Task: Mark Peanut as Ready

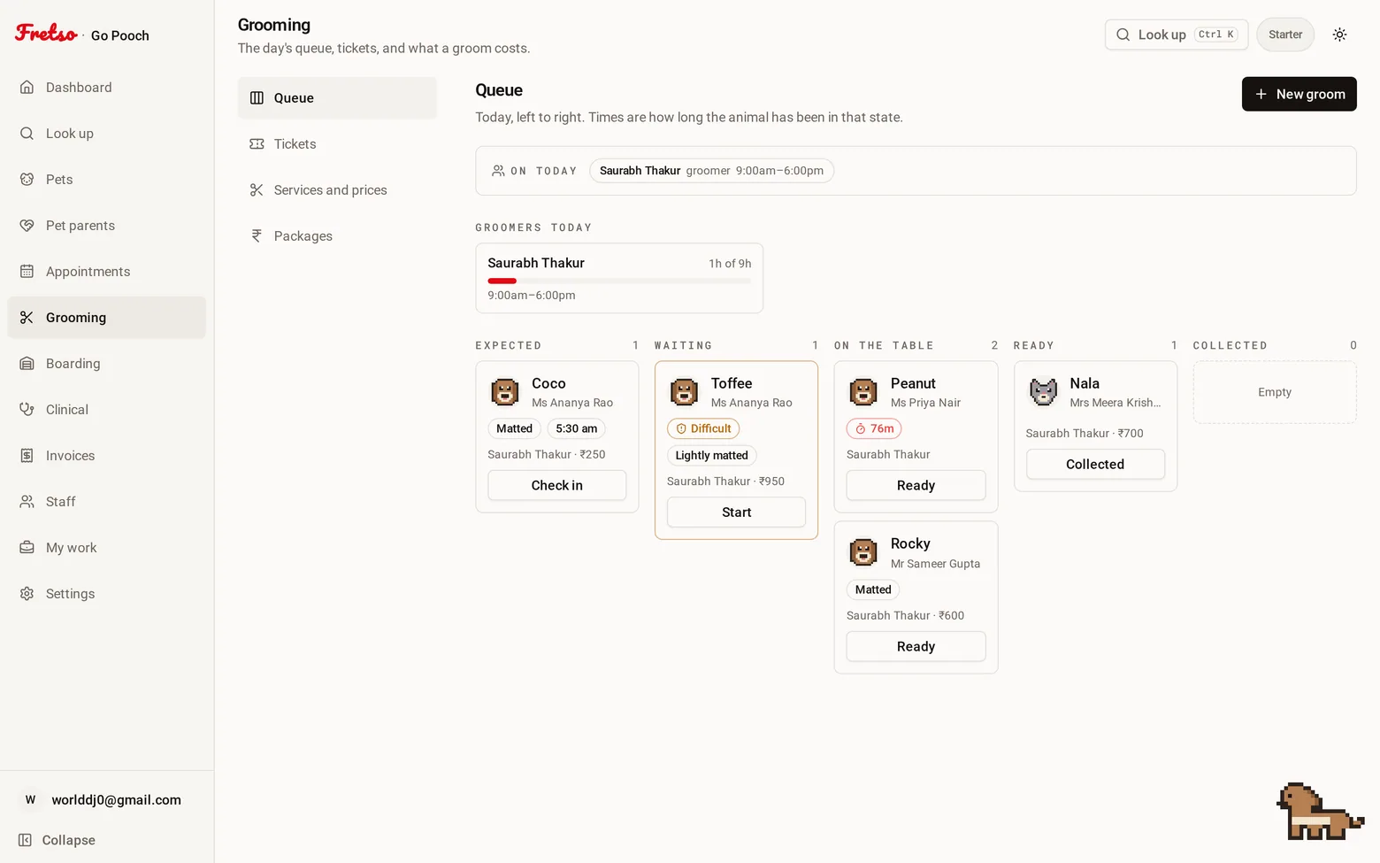Action: click(x=916, y=485)
